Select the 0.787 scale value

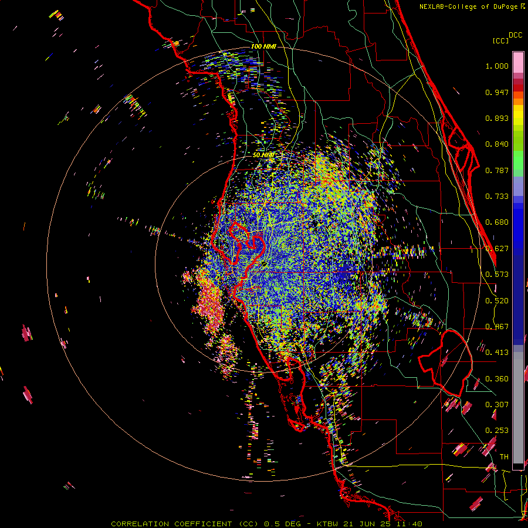[497, 170]
